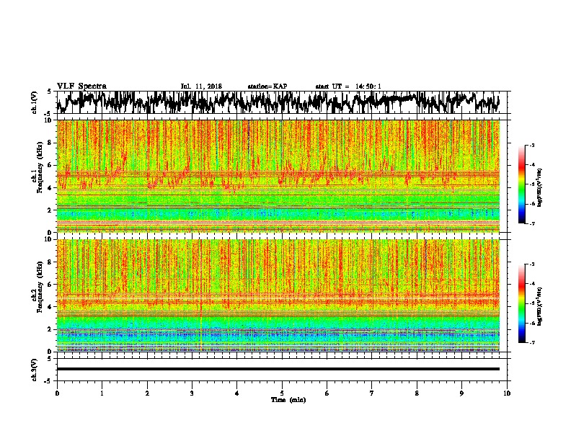Click the ch.3 flat voltage trace line
This screenshot has height=441, width=571.
[278, 369]
